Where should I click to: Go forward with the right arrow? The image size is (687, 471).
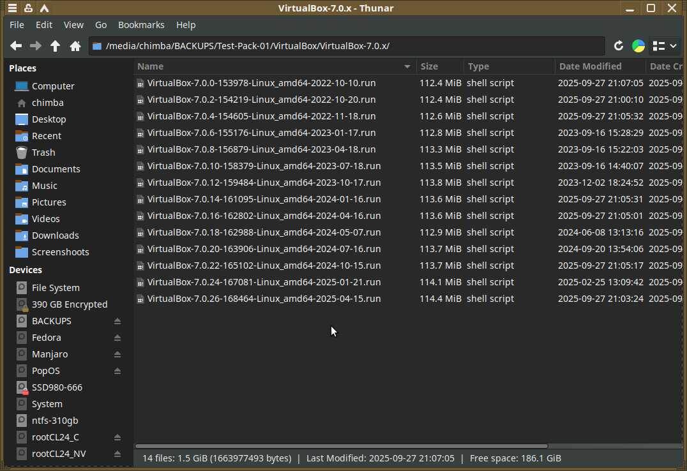point(36,45)
